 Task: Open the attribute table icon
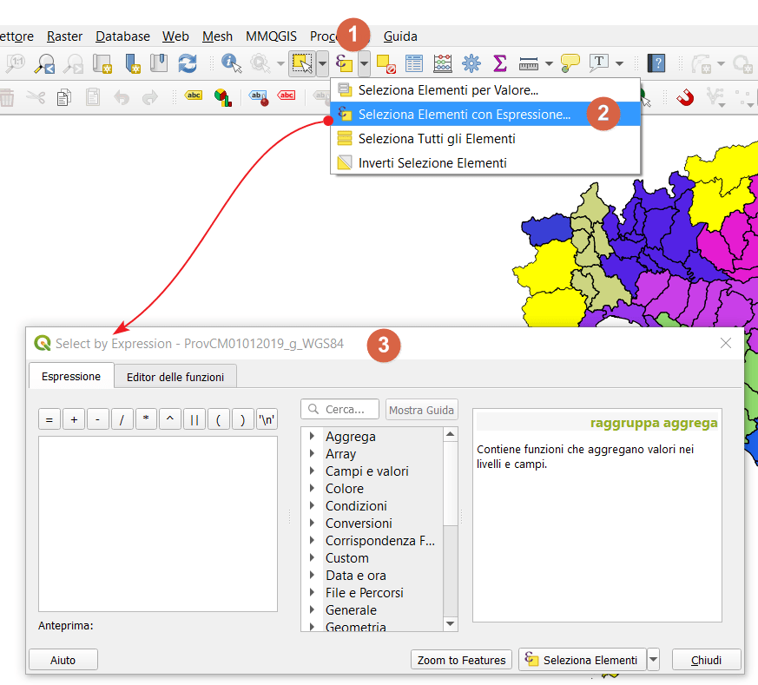pos(414,63)
